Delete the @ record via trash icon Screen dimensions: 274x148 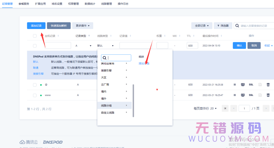pos(268,85)
